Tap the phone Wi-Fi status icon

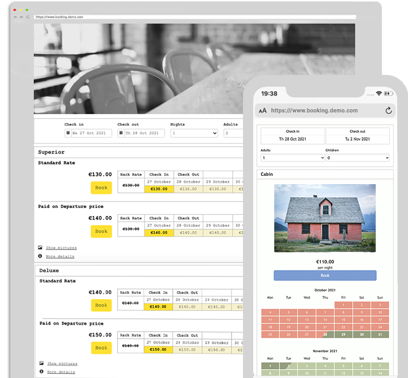click(379, 93)
